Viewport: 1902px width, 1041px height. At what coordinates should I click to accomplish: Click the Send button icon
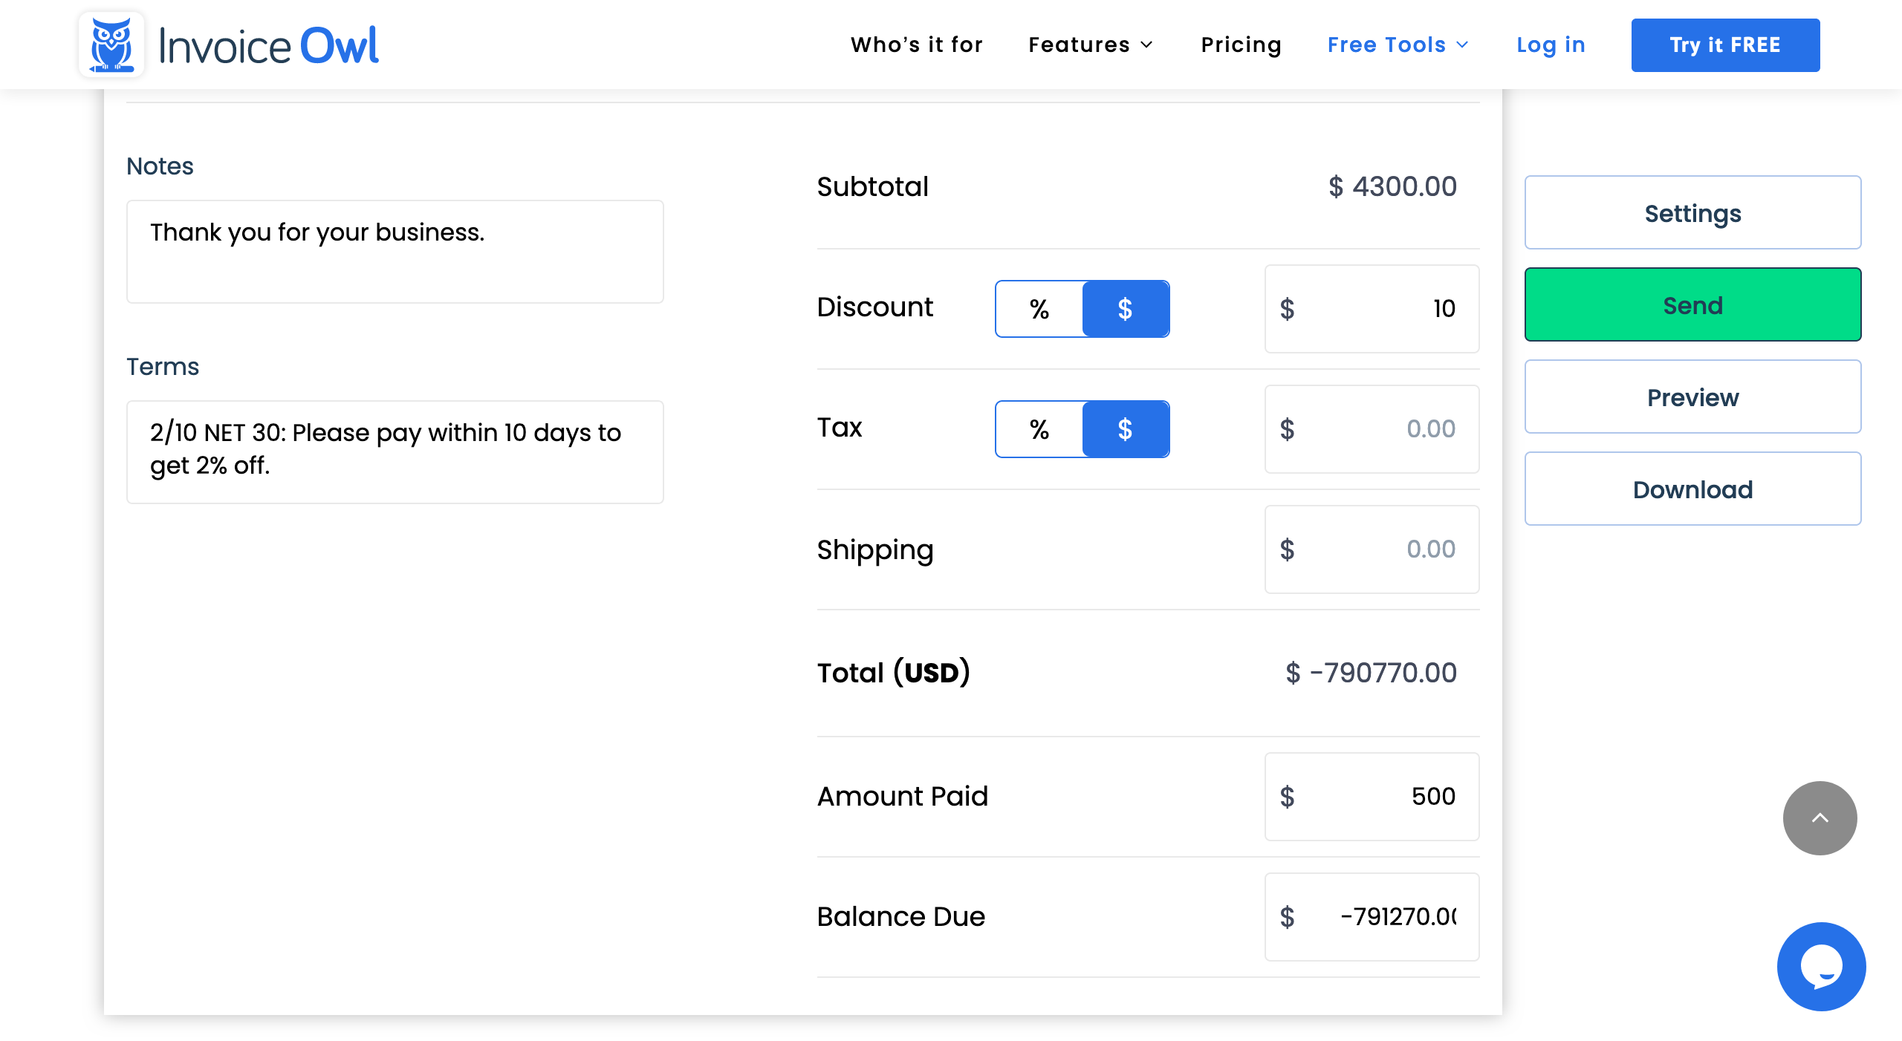click(x=1692, y=305)
